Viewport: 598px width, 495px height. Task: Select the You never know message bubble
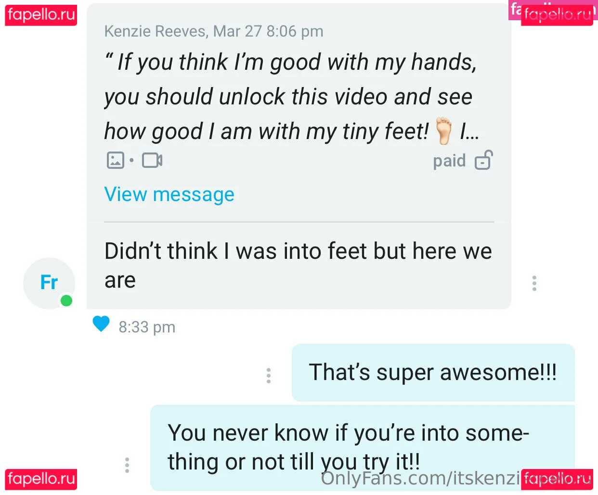(363, 448)
